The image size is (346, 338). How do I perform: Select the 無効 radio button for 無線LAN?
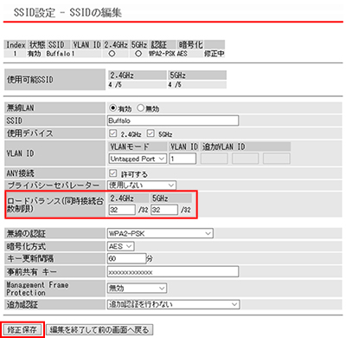coord(140,108)
